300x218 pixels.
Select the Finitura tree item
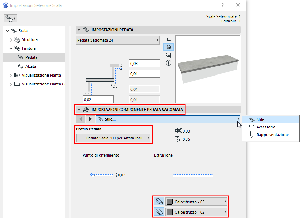[x=29, y=49]
